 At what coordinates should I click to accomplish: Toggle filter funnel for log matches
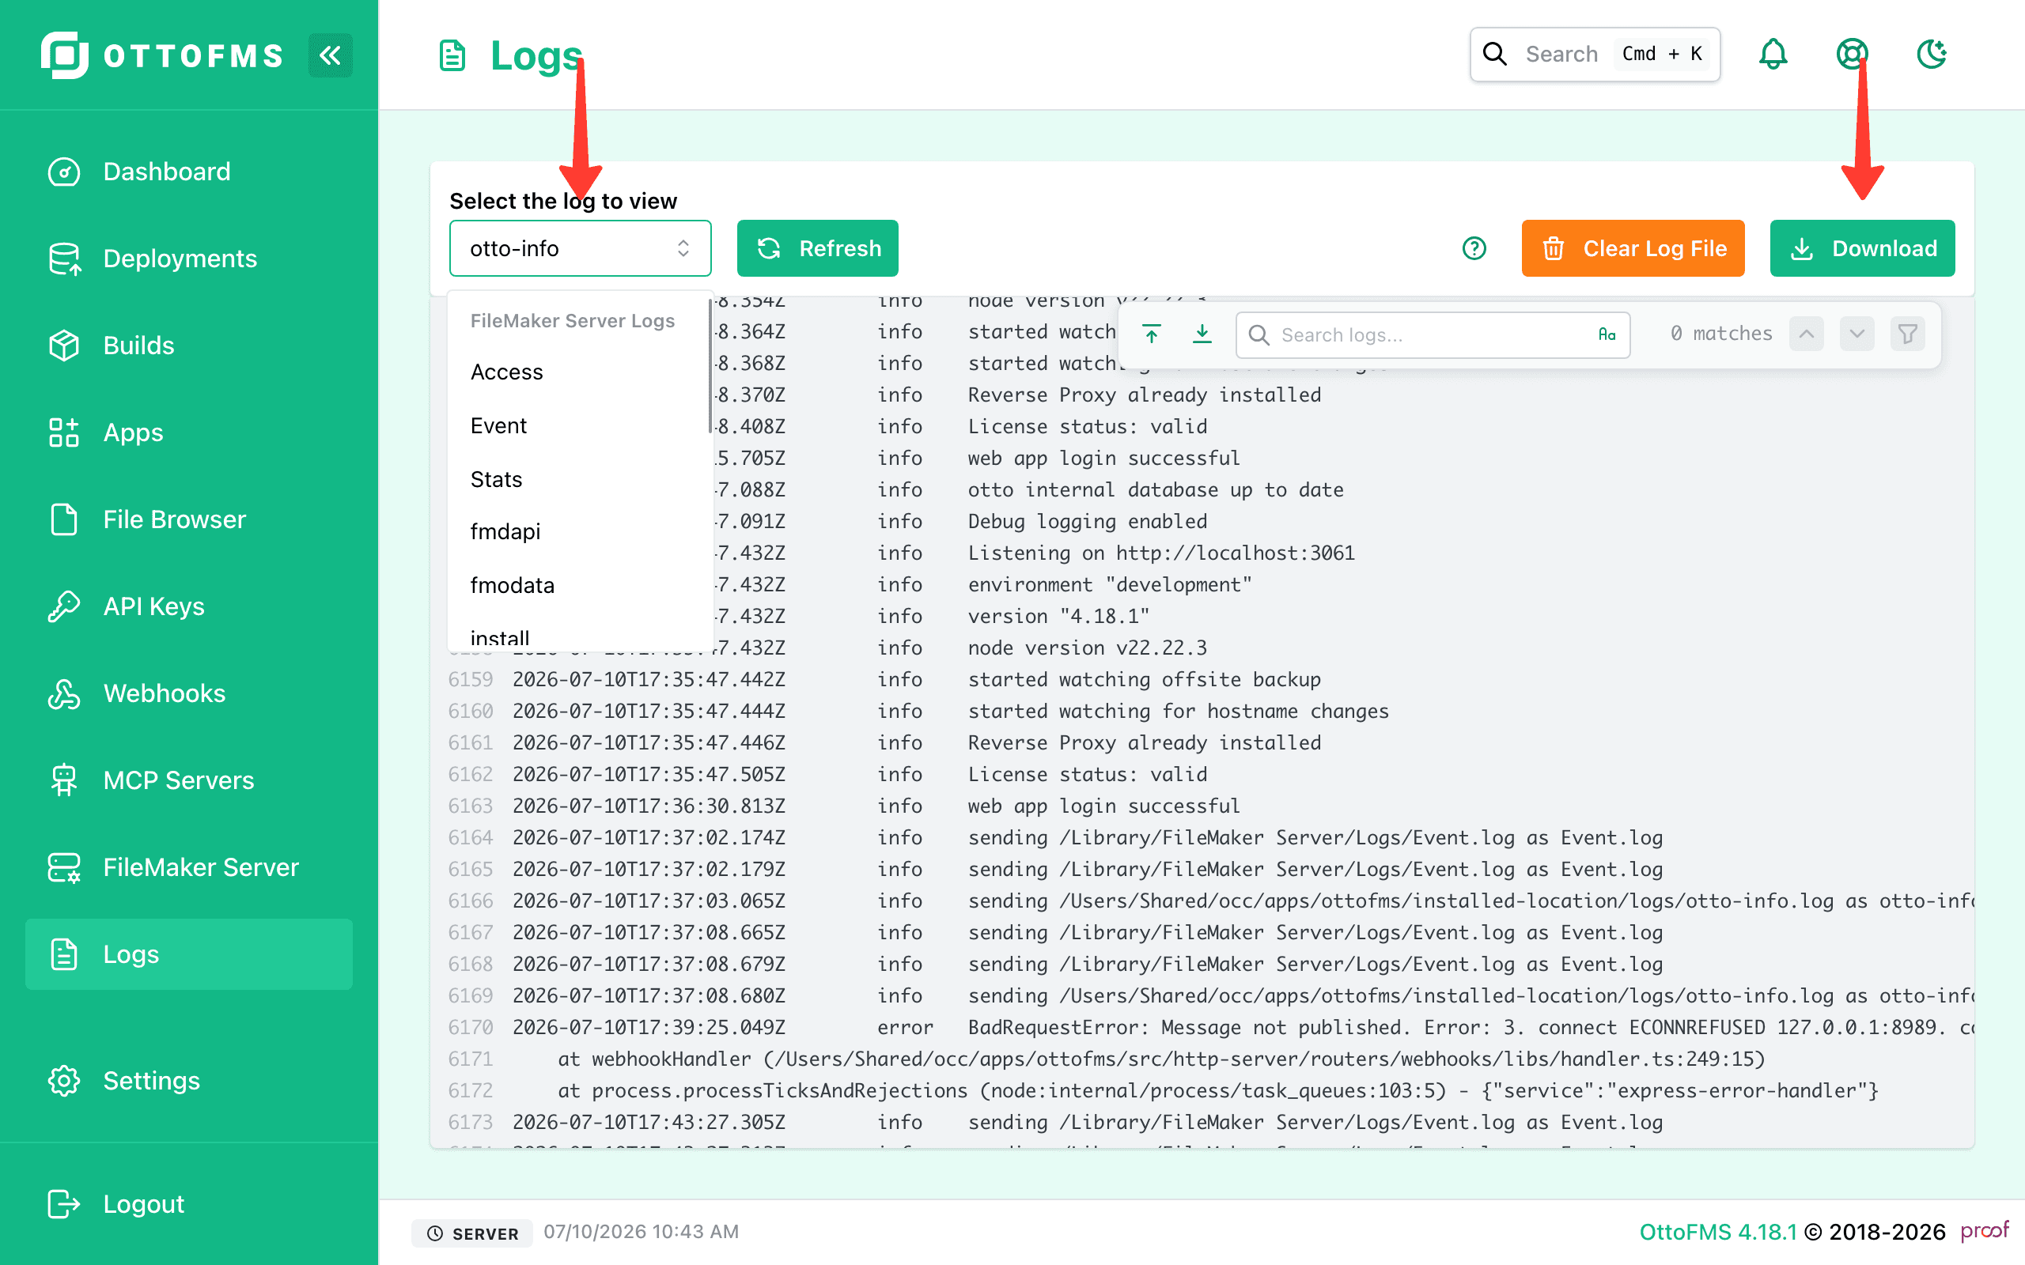(1908, 334)
